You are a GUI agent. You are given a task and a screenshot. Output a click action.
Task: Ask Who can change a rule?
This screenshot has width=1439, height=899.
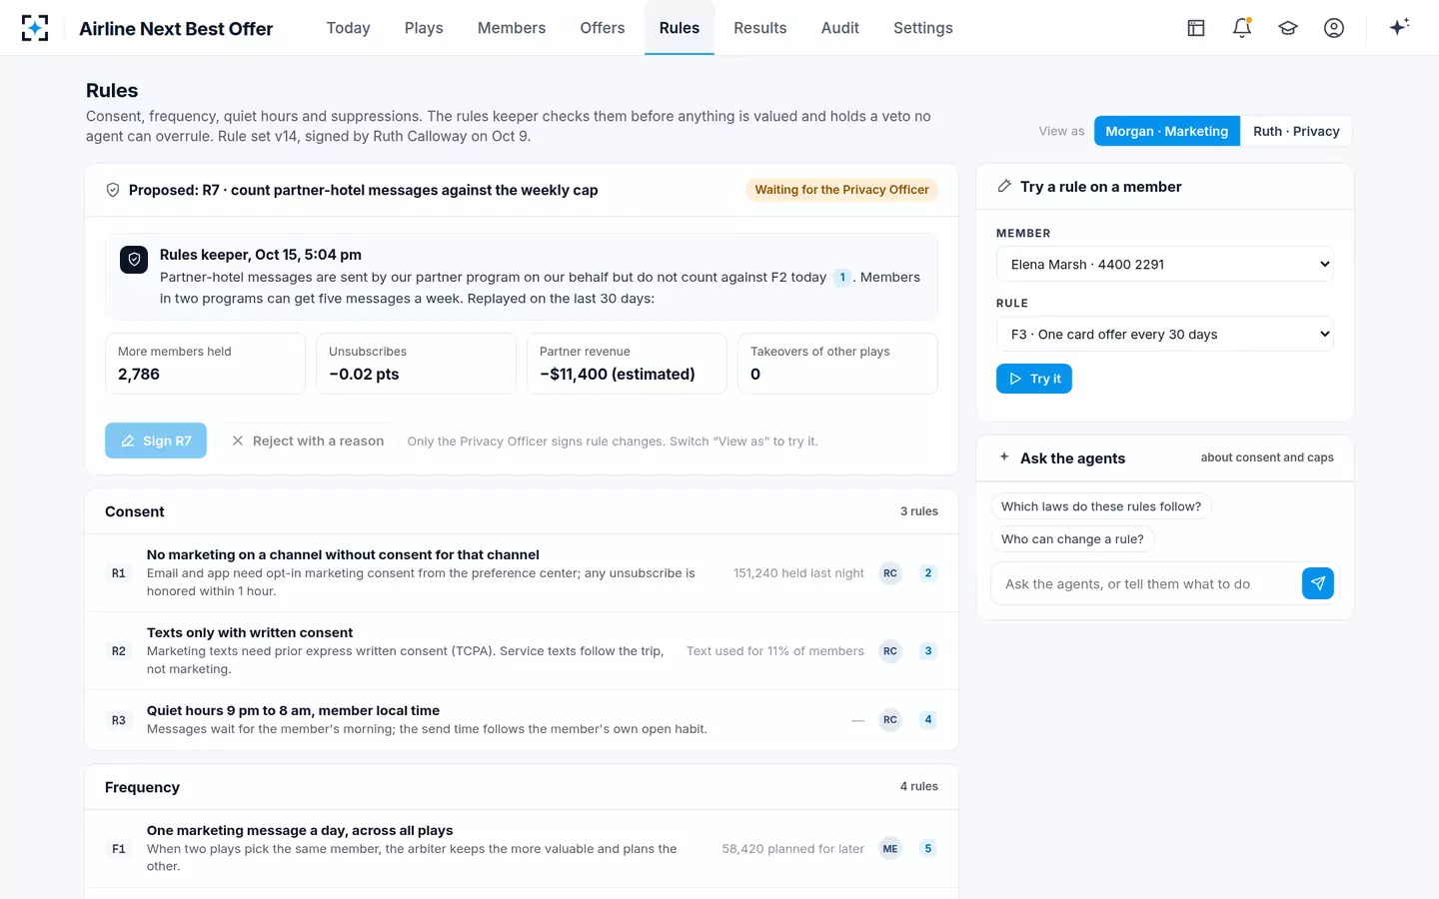(1072, 538)
